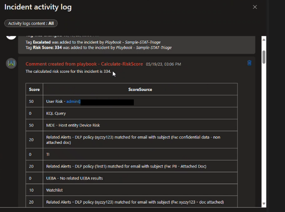Image resolution: width=285 pixels, height=212 pixels.
Task: Select the UEBA No related results row
Action: 132,178
